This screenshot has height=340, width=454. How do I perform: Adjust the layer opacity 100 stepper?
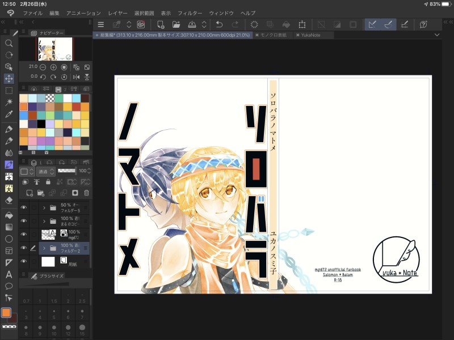click(89, 171)
